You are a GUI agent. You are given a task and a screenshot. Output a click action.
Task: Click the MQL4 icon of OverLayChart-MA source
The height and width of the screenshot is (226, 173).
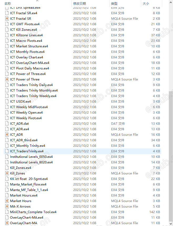[7, 223]
